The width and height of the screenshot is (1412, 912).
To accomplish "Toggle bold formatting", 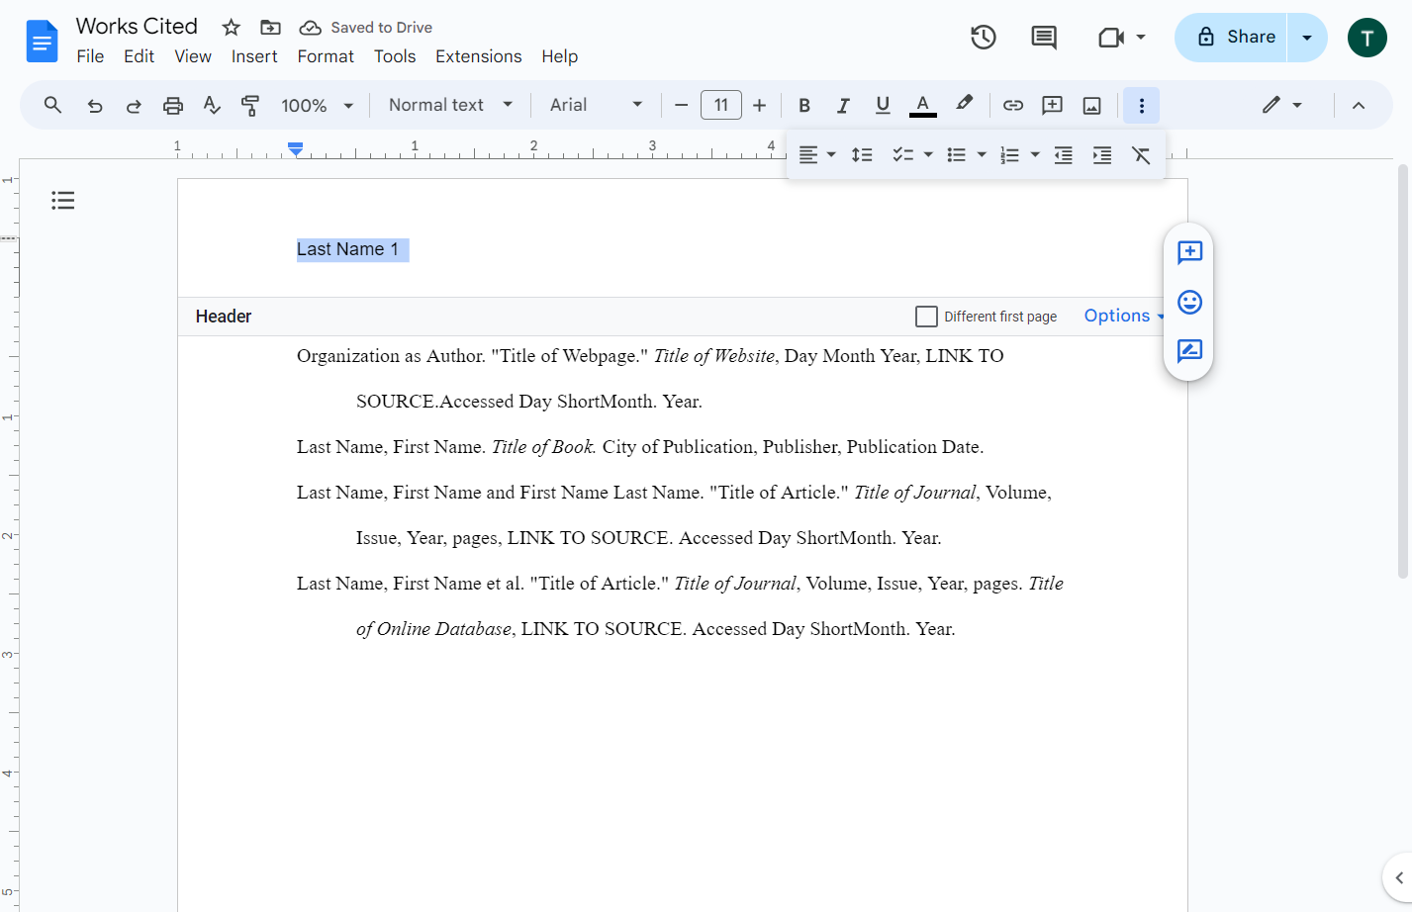I will tap(804, 105).
